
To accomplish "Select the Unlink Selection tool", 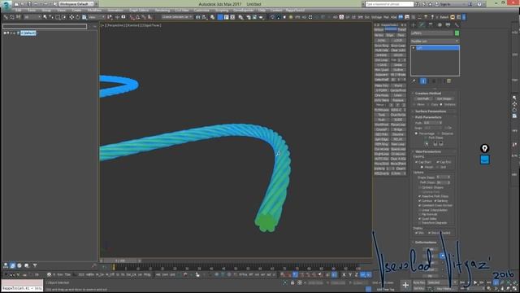I will 12,17.
